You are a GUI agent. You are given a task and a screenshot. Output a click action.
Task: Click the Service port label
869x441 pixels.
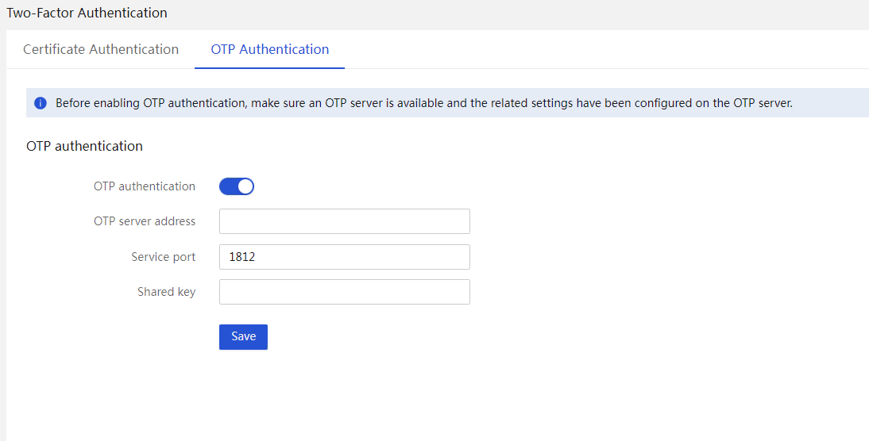(x=164, y=257)
